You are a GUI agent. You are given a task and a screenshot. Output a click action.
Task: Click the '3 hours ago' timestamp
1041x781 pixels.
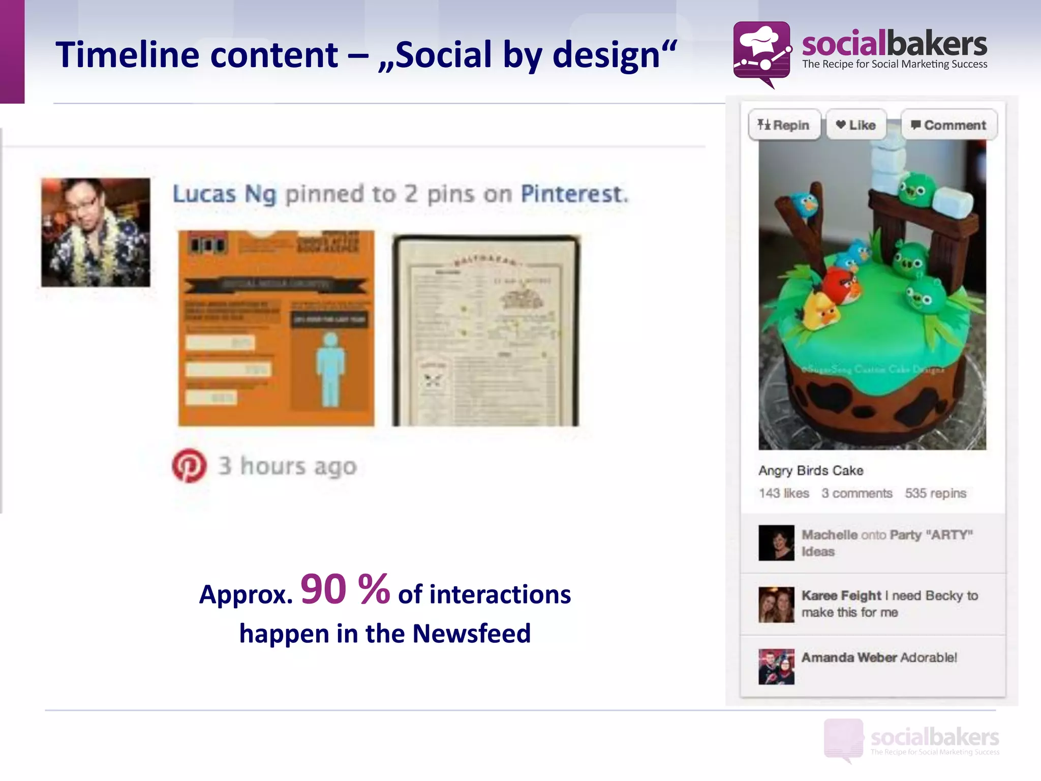click(288, 466)
